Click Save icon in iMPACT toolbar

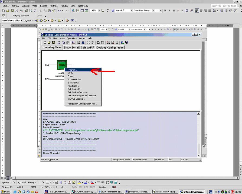[x=53, y=43]
